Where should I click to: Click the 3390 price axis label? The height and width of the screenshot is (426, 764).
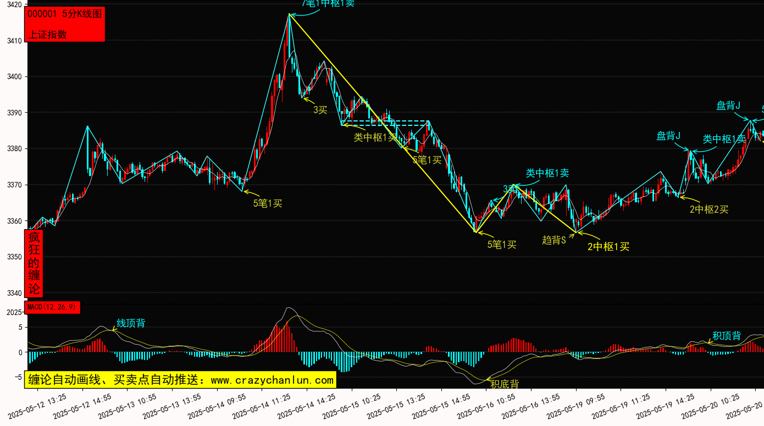pos(14,113)
